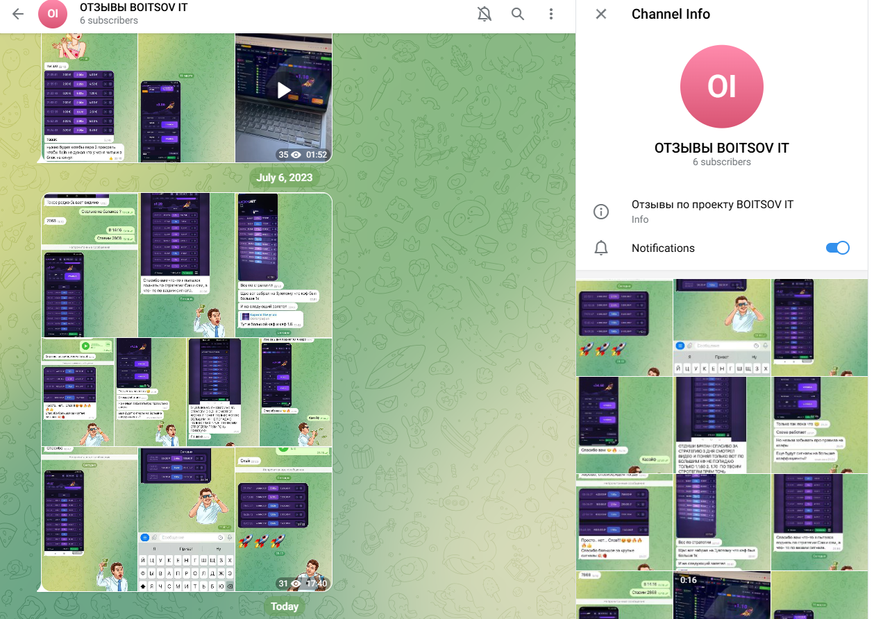Open the three-rockets thumbnail in the media grid

point(624,328)
